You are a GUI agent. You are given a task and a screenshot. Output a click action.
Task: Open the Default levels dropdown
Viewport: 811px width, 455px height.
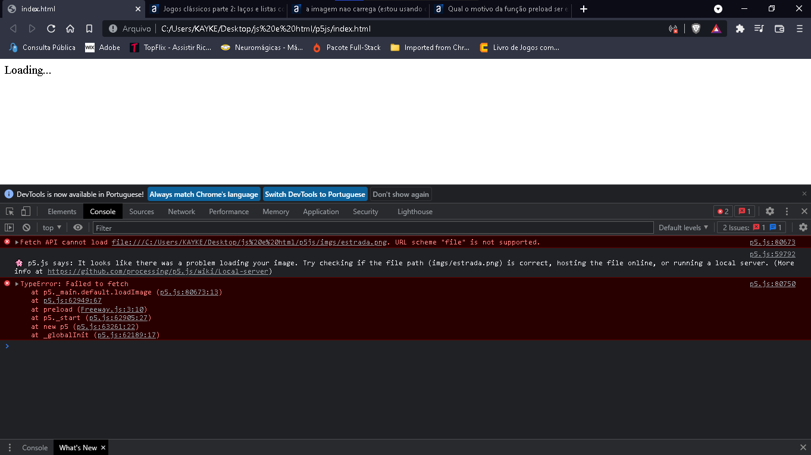tap(683, 228)
